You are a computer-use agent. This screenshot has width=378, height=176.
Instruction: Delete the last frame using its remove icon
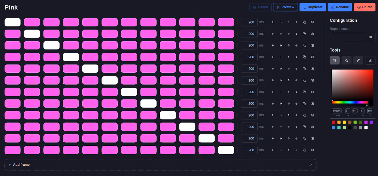[312, 150]
